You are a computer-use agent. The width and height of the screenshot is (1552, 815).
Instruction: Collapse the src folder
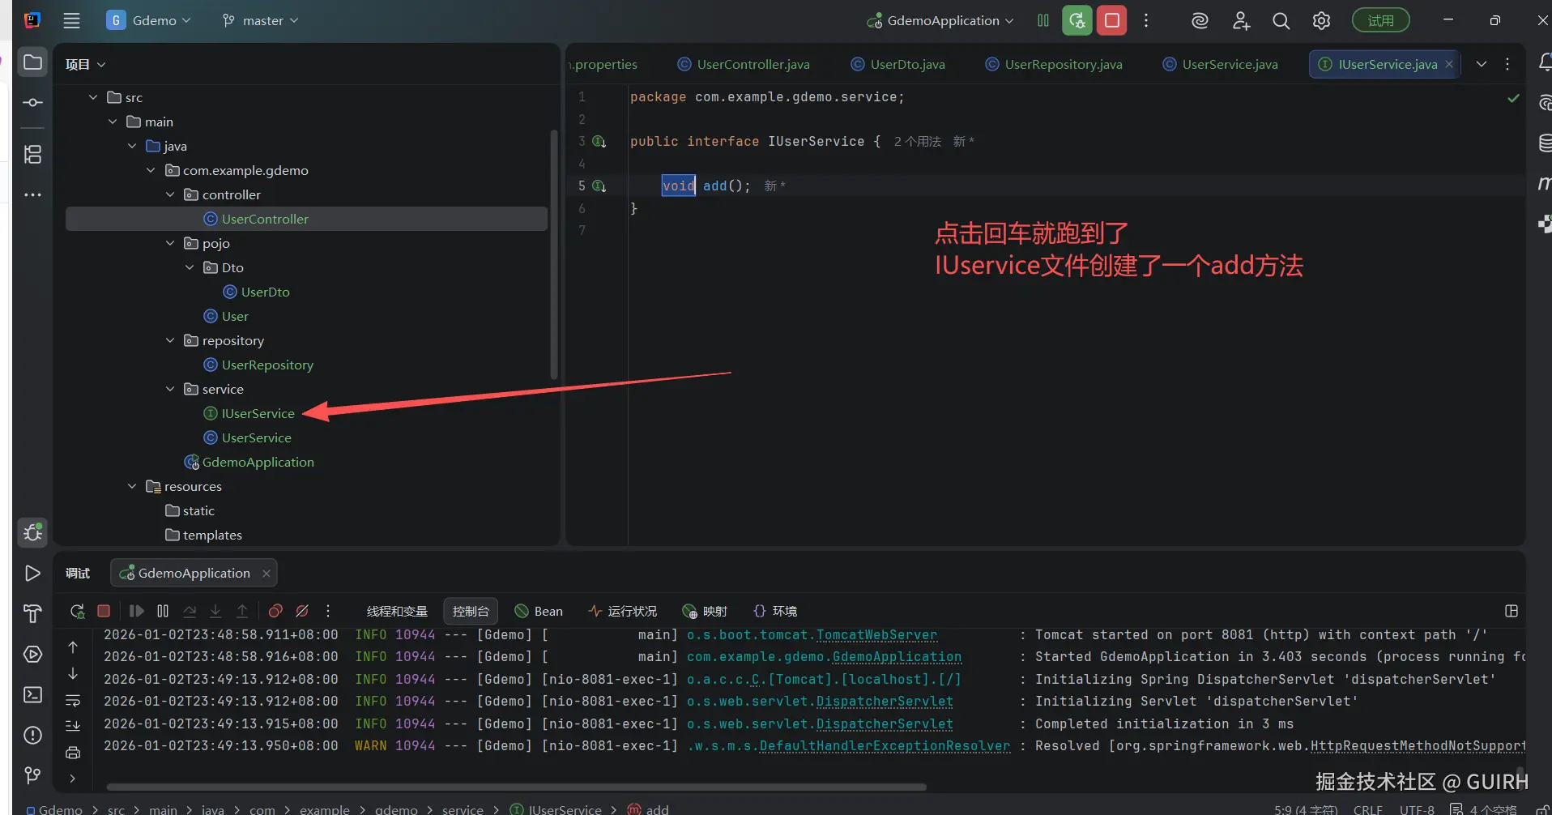[x=93, y=97]
